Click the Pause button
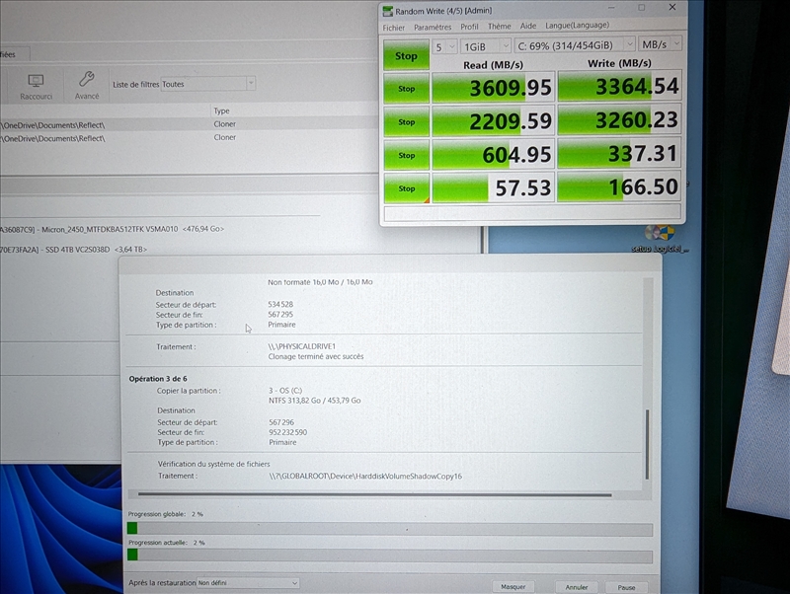 (x=626, y=587)
